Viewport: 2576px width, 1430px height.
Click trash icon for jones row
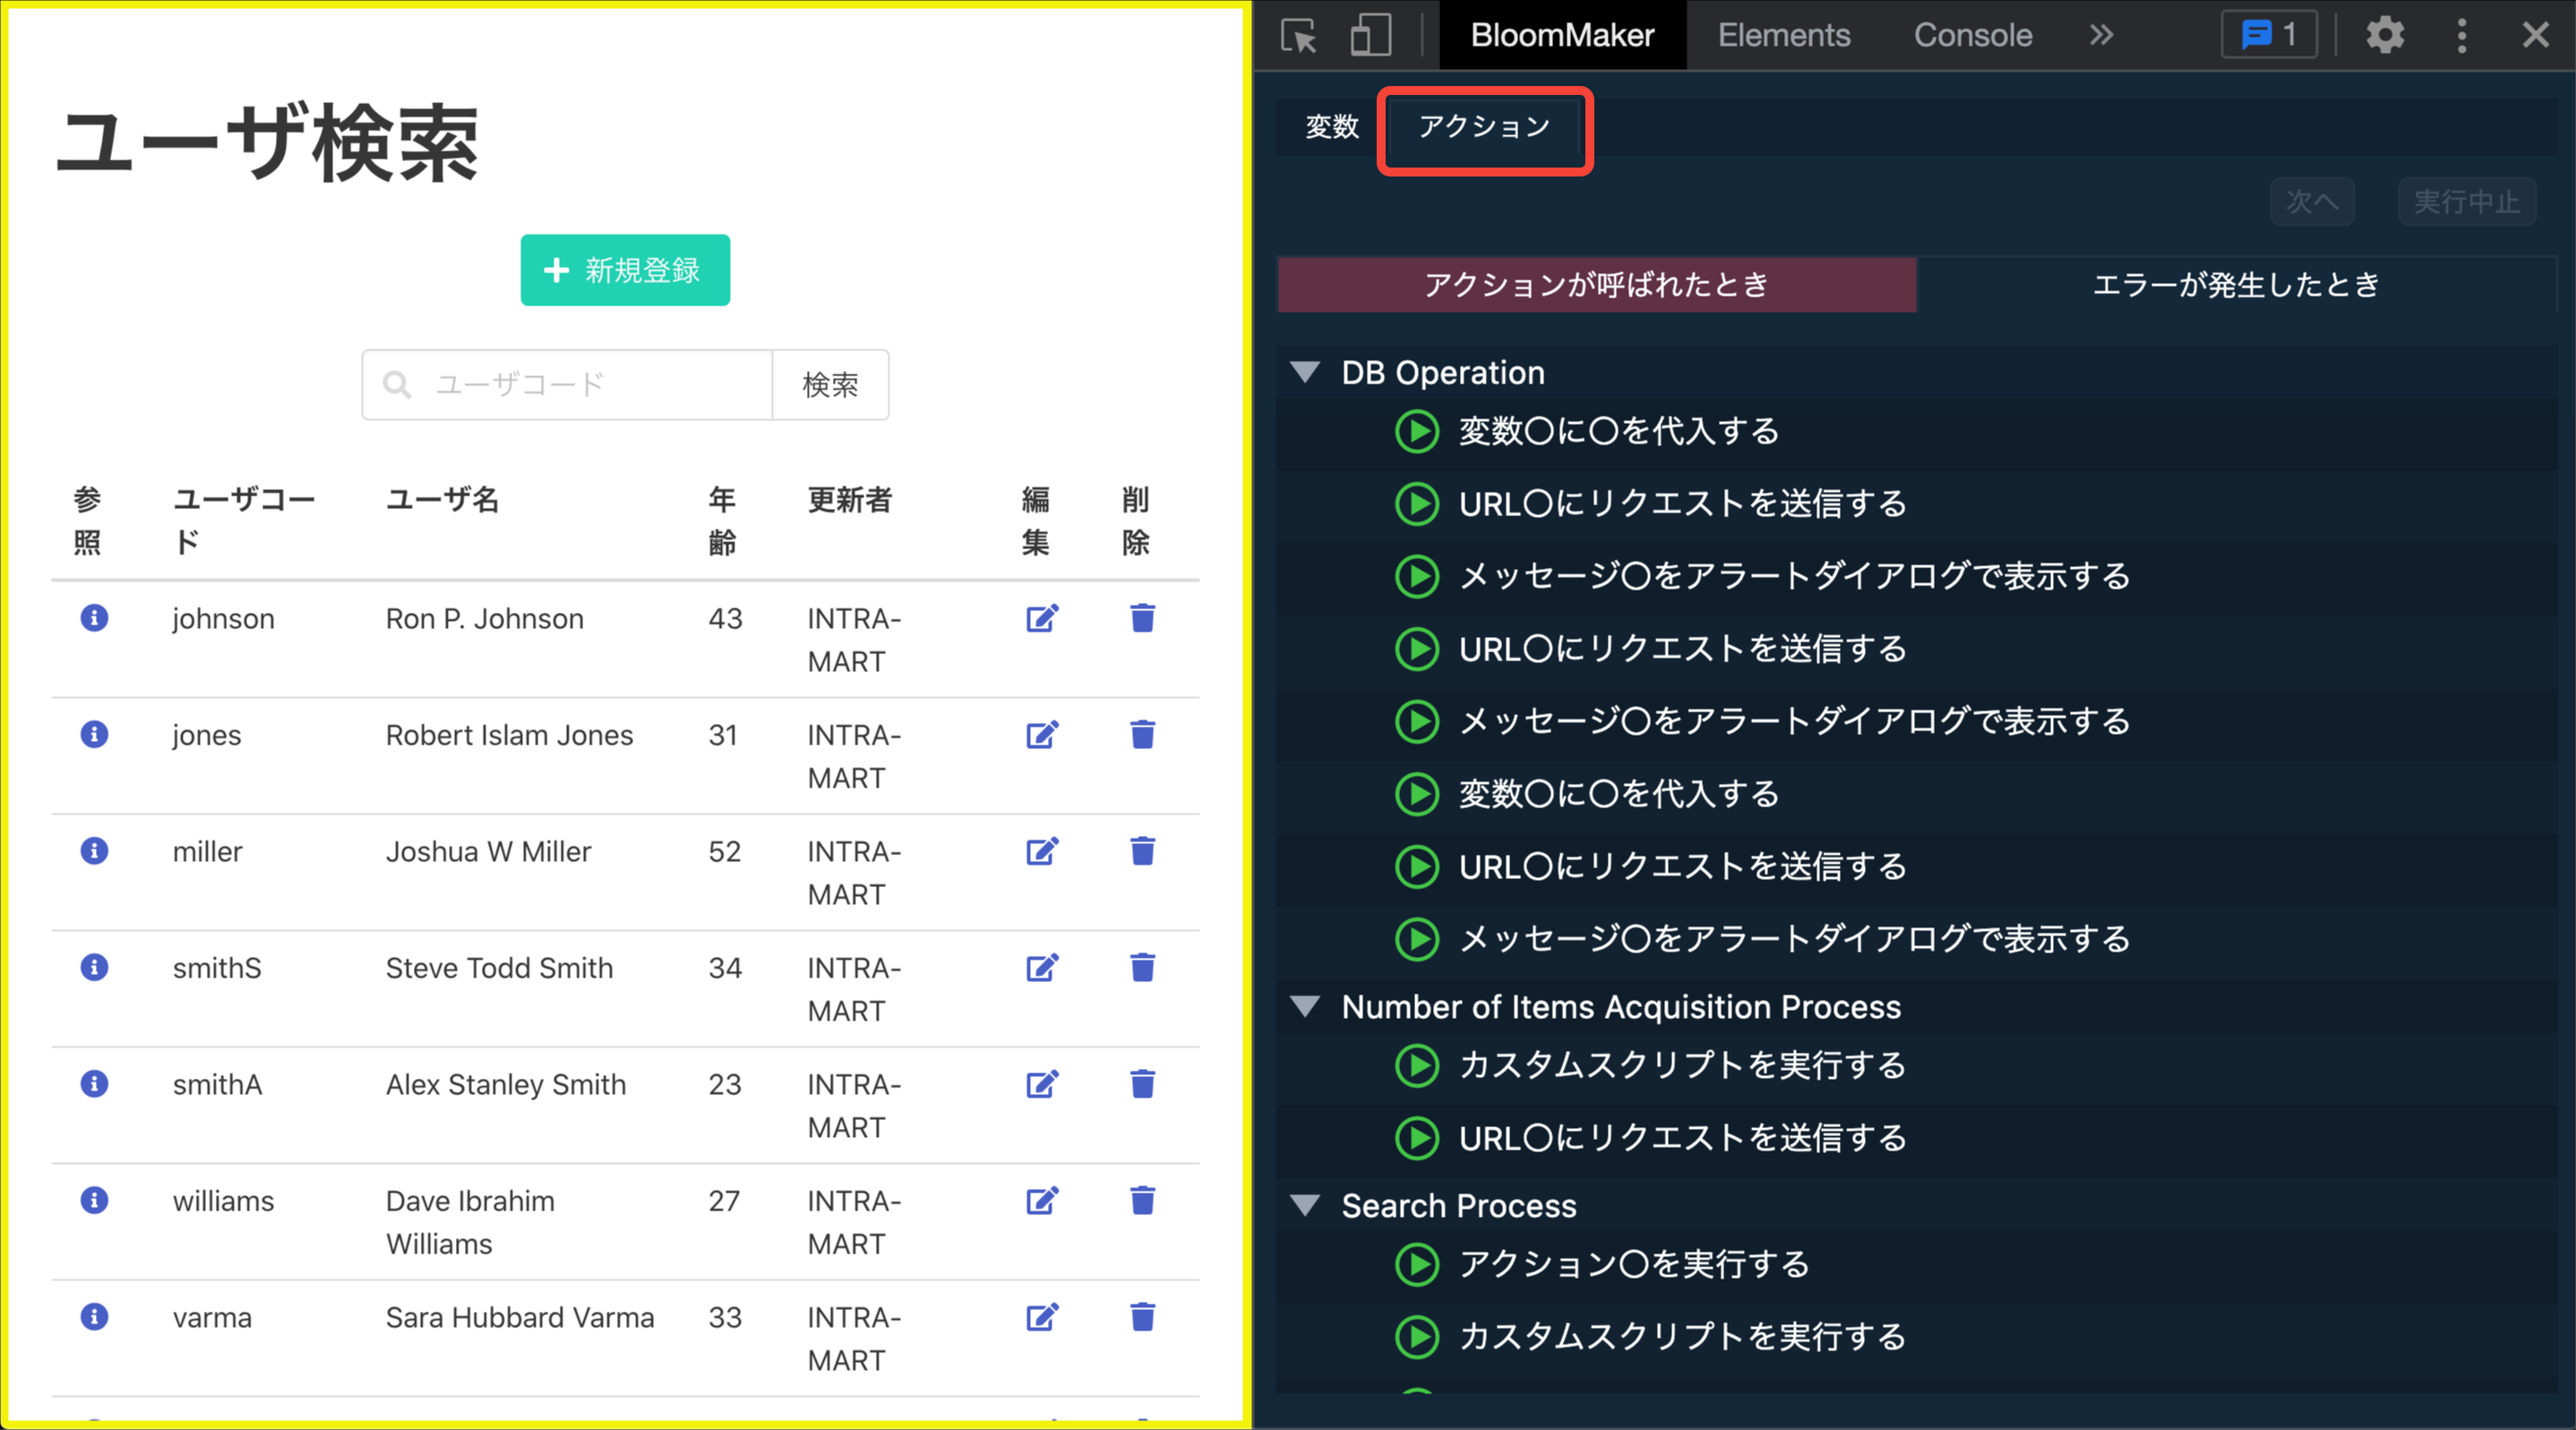pos(1142,735)
